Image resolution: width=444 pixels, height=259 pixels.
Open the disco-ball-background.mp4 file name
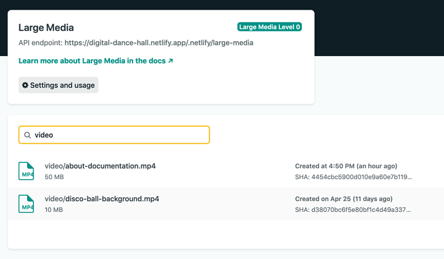point(102,198)
